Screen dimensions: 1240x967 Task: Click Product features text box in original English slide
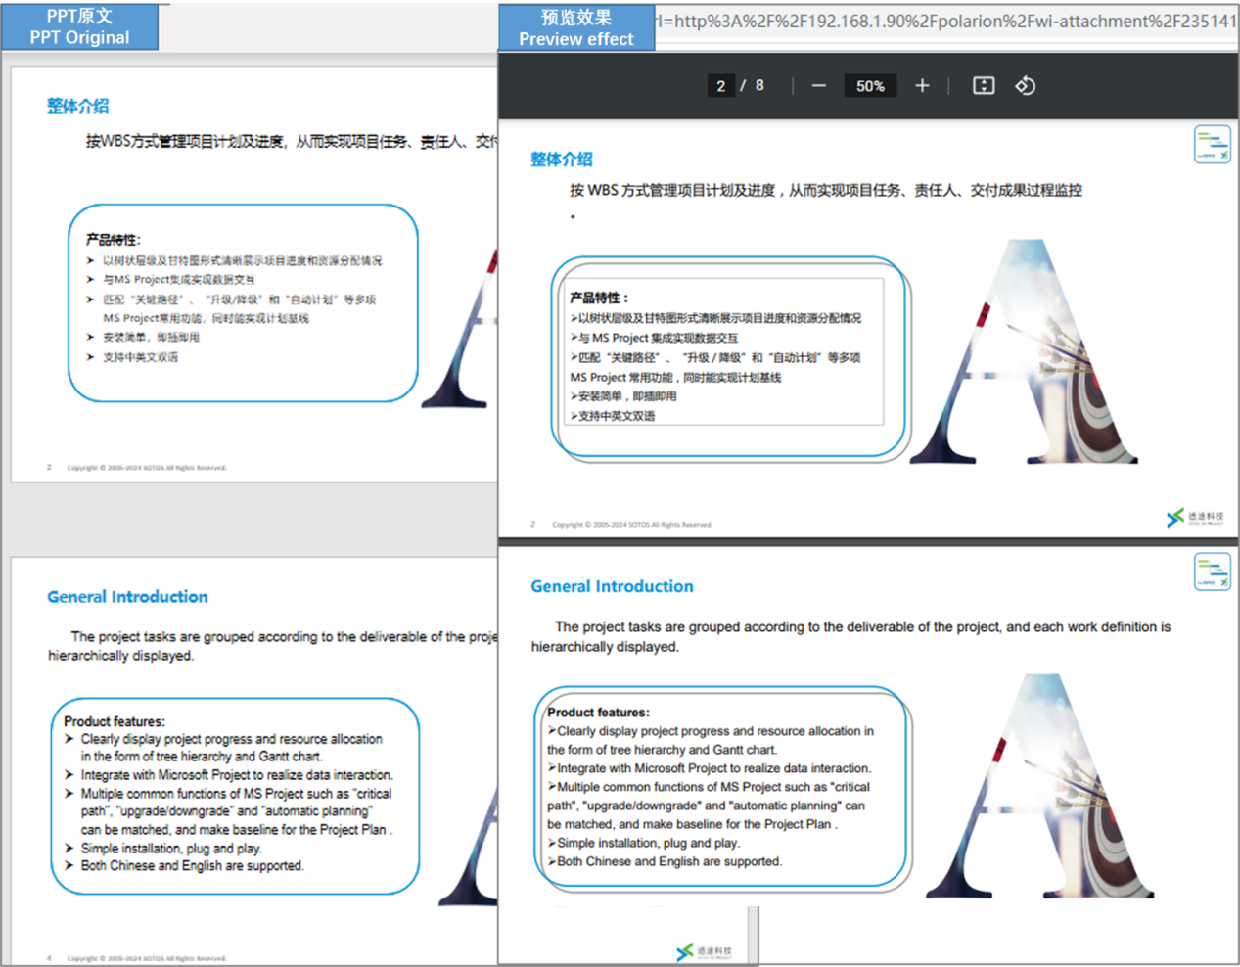click(x=234, y=795)
